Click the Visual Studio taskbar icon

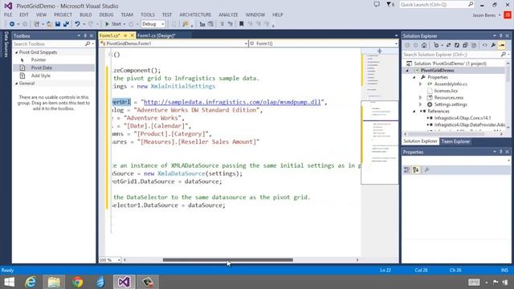pyautogui.click(x=124, y=282)
